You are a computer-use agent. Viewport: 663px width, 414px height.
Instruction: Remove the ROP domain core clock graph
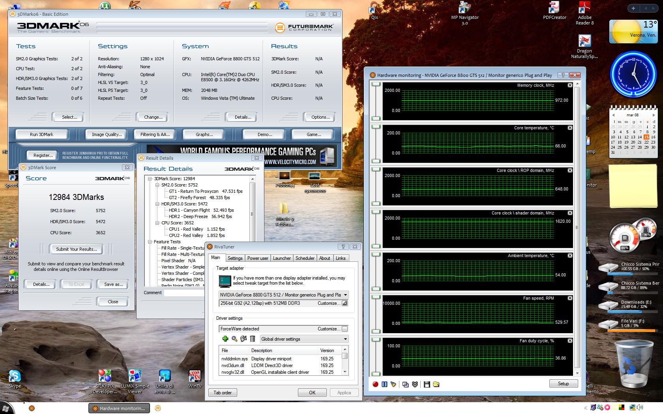[x=570, y=170]
